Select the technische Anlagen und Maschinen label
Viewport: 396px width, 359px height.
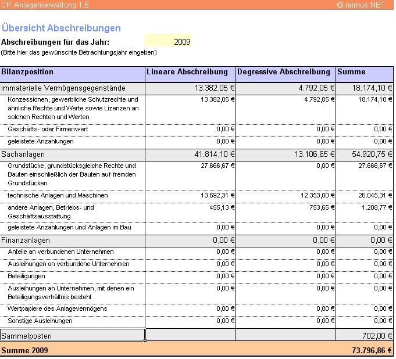tap(58, 195)
